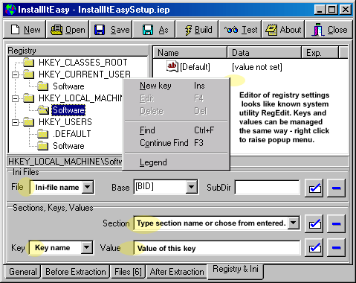Viewport: 356px width, 283px height.
Task: Choose Find in context menu
Action: (176, 130)
